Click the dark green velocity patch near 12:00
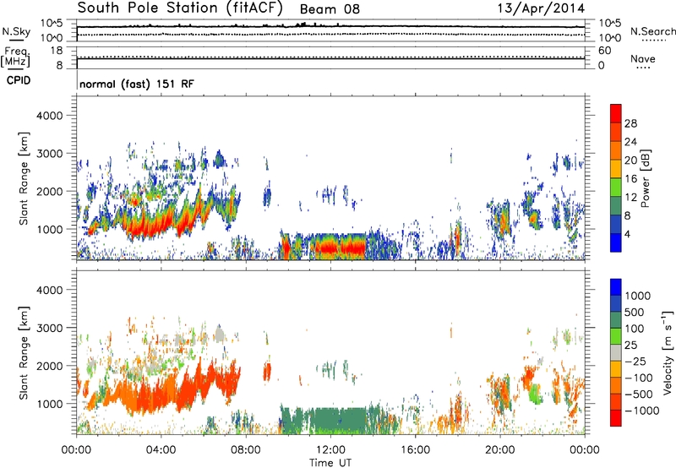The height and width of the screenshot is (468, 676). 336,417
